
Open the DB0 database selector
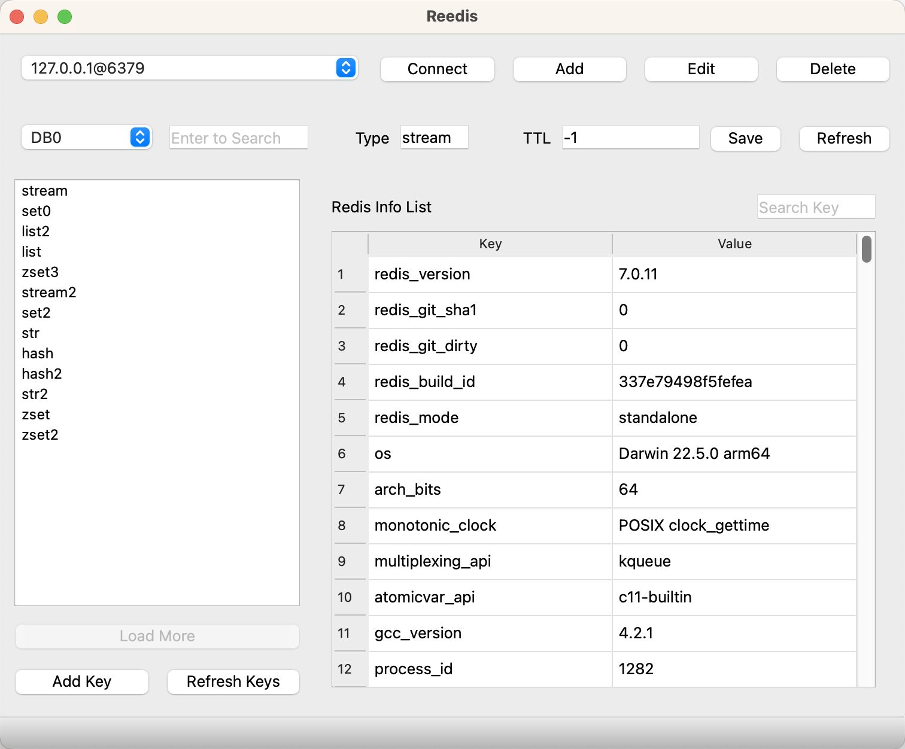tap(86, 138)
